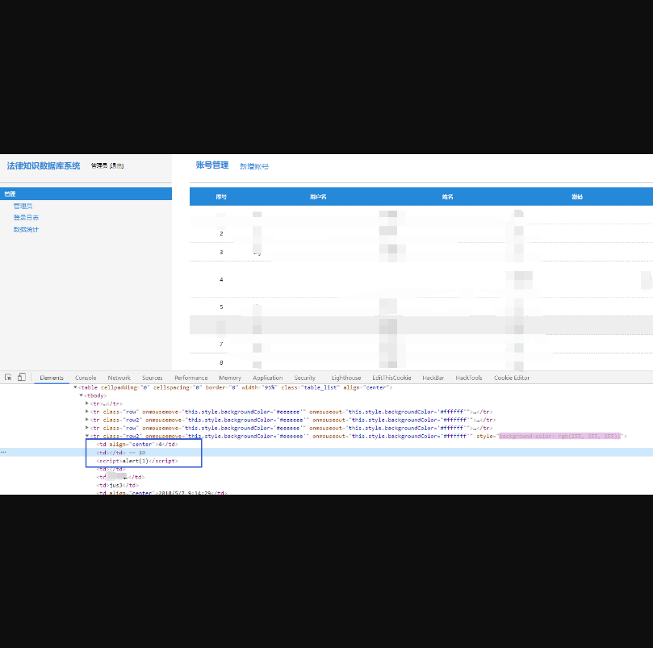The image size is (653, 648).
Task: Collapse the tbody node in the DOM tree
Action: (82, 395)
